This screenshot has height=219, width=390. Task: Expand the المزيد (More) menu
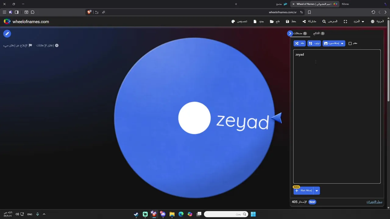point(359,22)
